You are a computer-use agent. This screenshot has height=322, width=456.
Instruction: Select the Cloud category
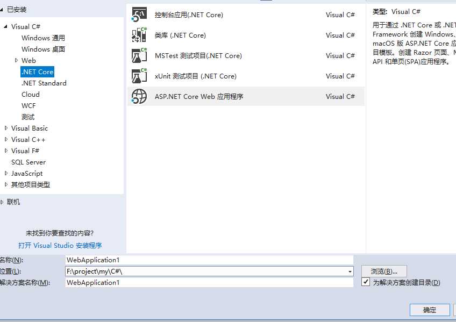31,95
